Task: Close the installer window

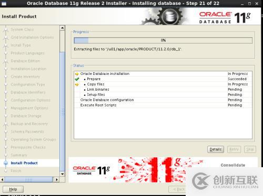Action: click(257, 4)
